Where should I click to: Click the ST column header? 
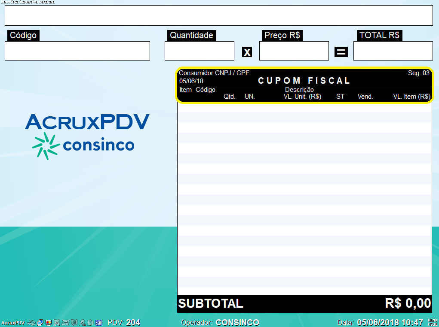click(340, 97)
